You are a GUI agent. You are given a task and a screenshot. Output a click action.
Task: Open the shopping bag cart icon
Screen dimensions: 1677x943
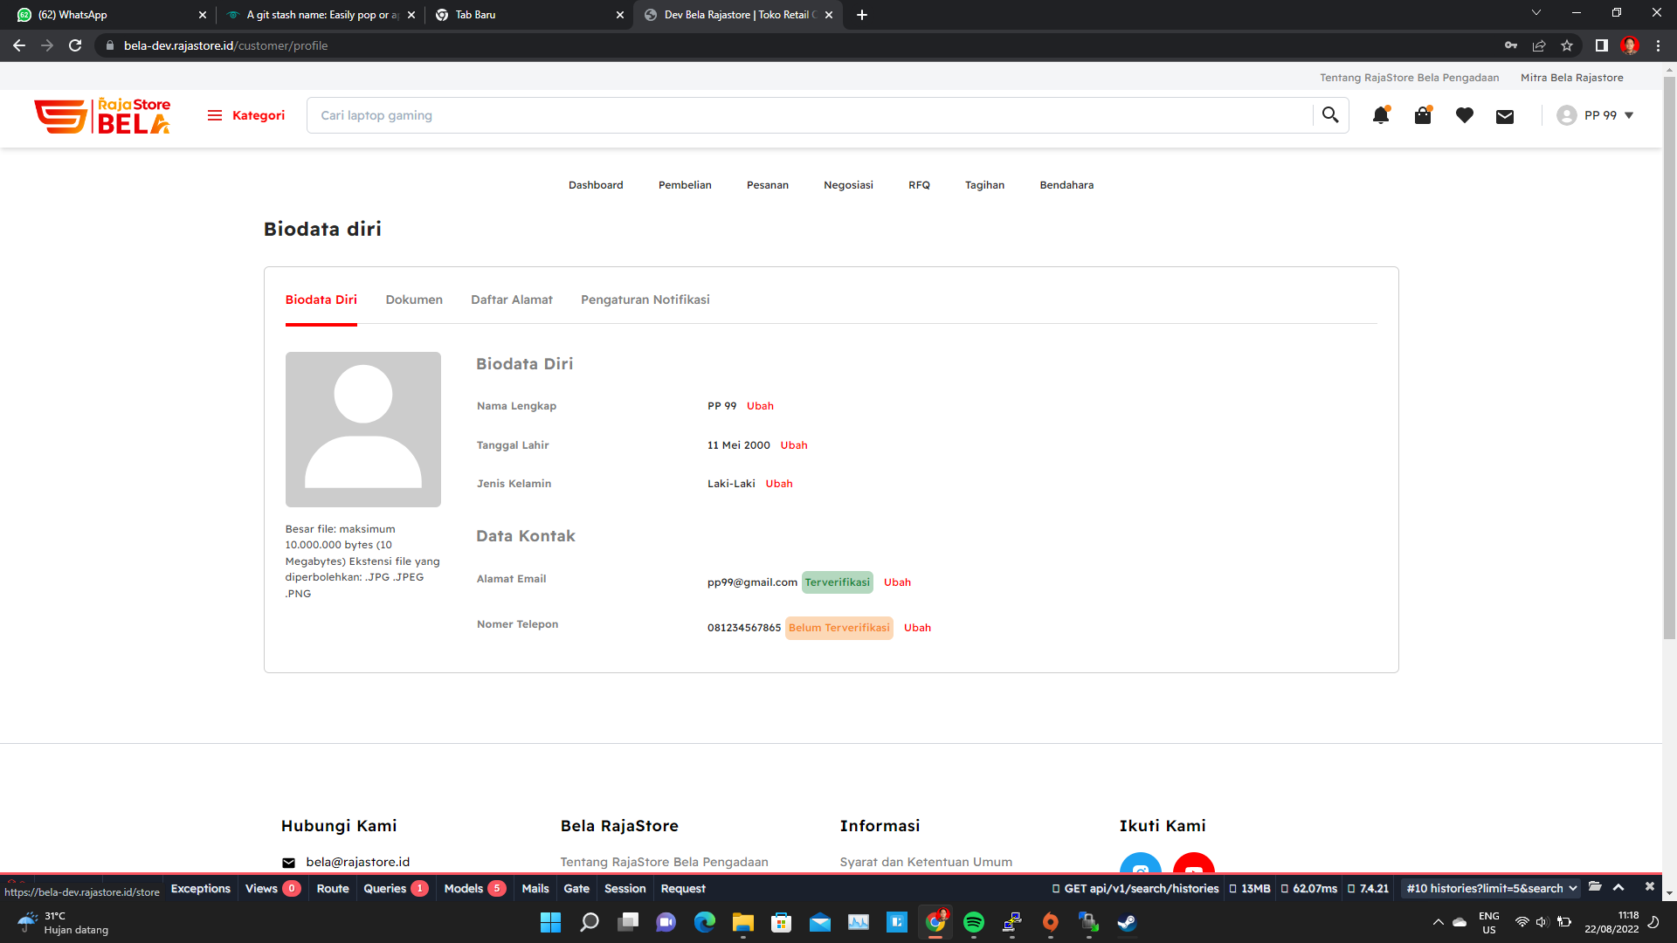point(1423,115)
